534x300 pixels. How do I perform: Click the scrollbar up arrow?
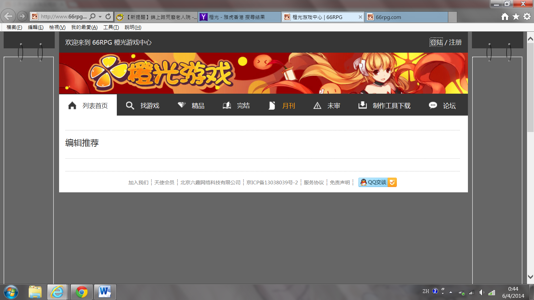[x=530, y=39]
